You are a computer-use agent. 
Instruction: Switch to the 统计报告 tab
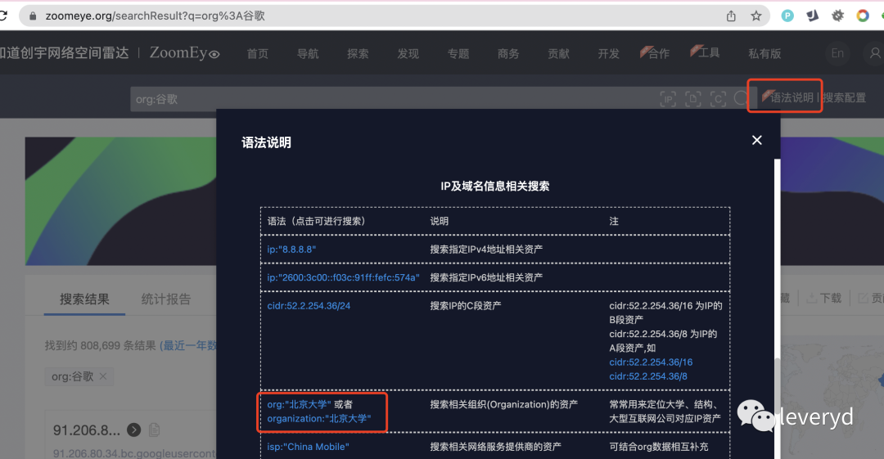(165, 299)
